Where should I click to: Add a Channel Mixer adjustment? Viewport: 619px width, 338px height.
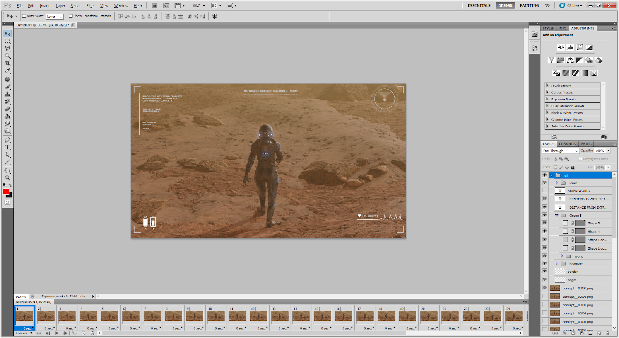pyautogui.click(x=598, y=60)
